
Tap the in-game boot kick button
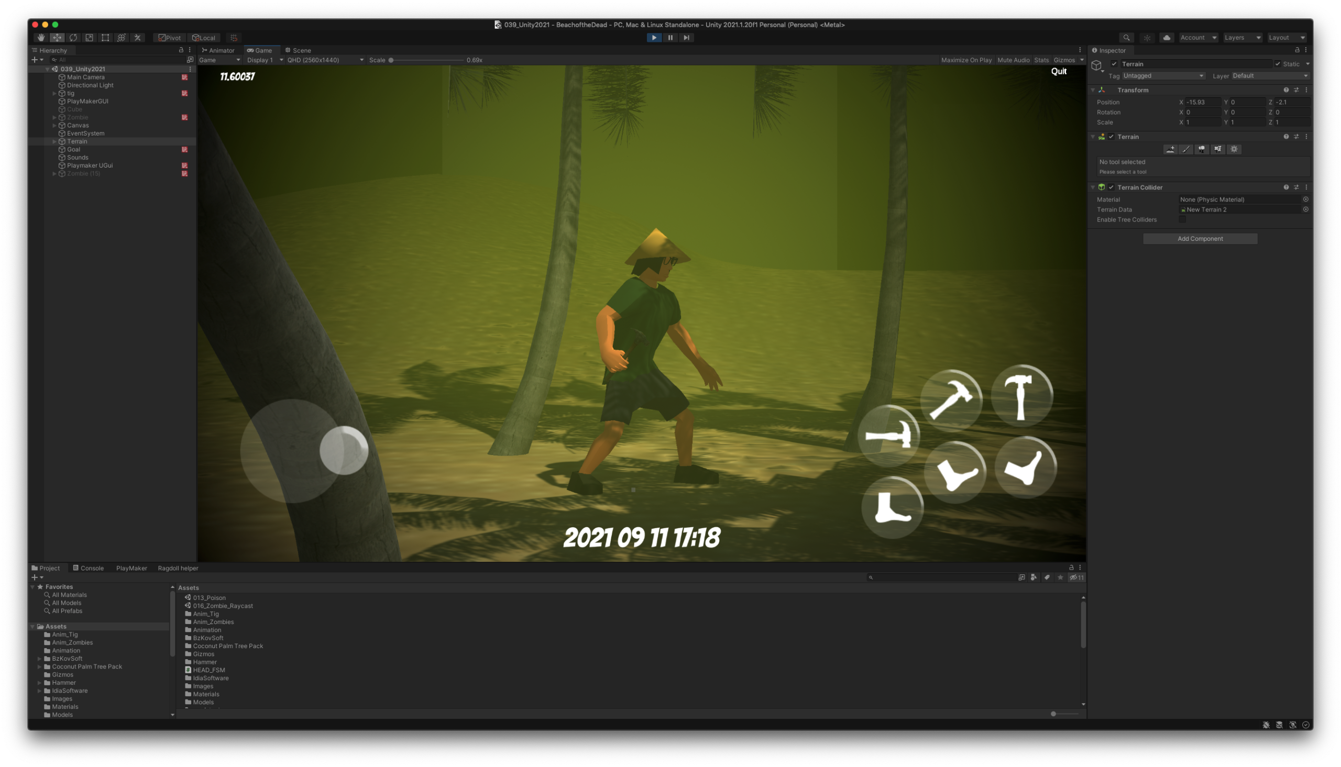click(x=892, y=508)
